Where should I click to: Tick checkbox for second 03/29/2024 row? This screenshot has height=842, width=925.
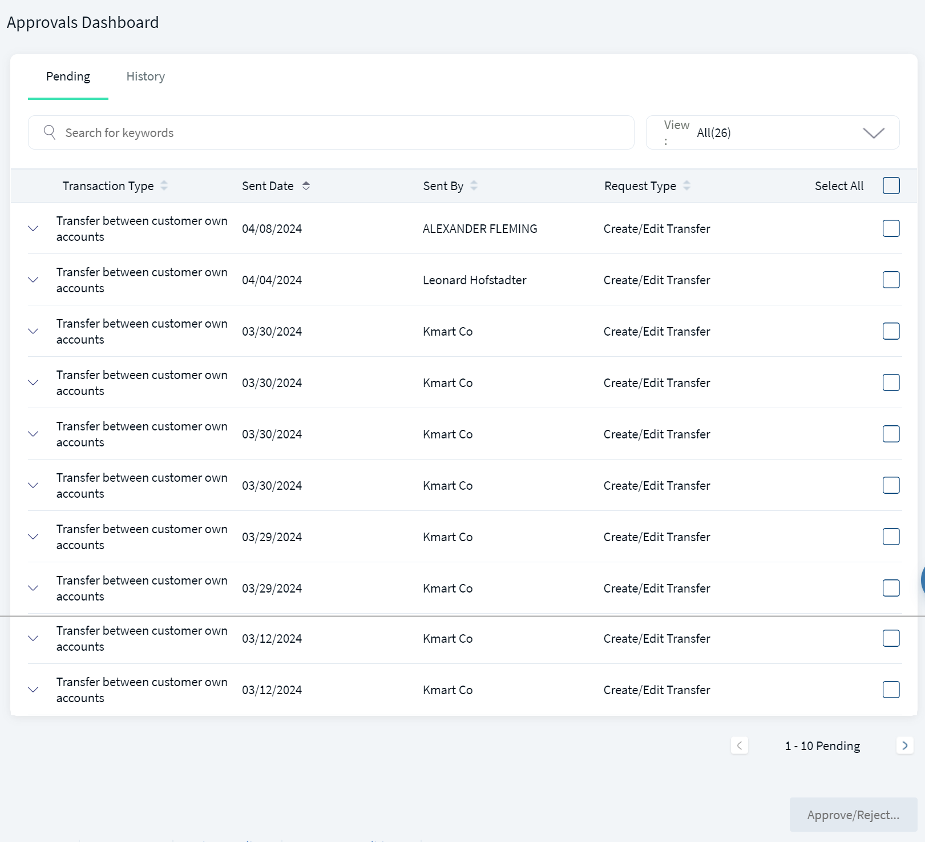891,588
